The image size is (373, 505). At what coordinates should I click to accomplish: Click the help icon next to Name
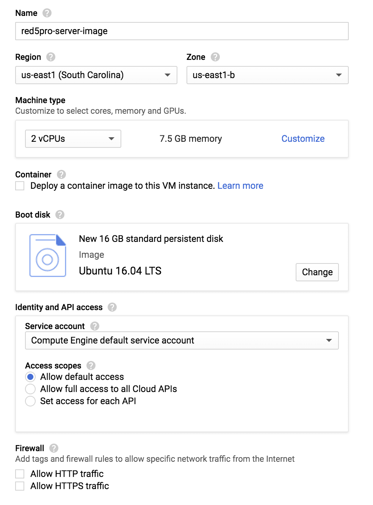(47, 13)
